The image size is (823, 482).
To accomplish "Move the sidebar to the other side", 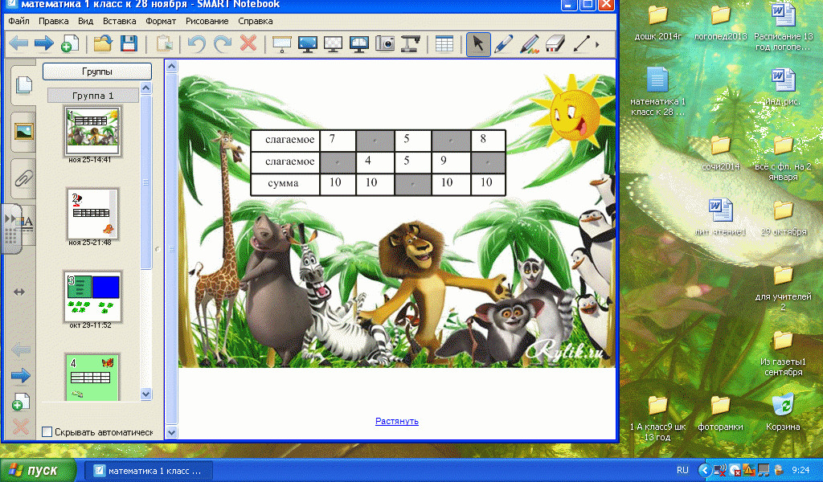I will point(19,292).
